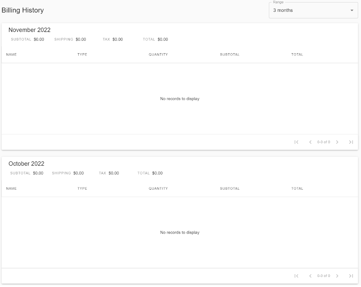This screenshot has width=361, height=287.
Task: Sort October table by NAME column header
Action: [x=11, y=189]
